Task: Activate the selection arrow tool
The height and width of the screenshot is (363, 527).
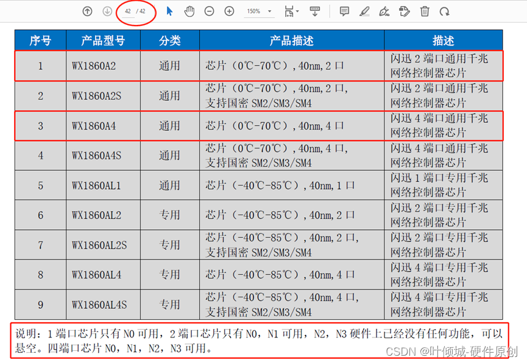Action: (169, 12)
